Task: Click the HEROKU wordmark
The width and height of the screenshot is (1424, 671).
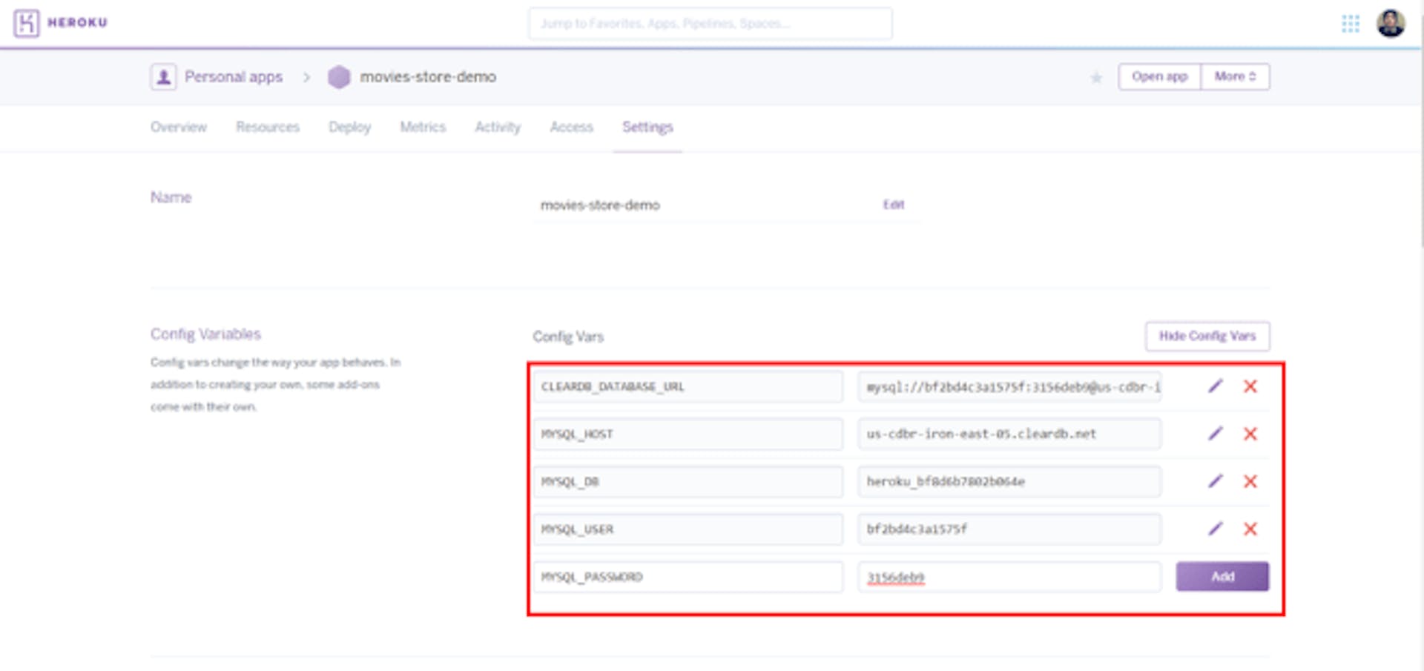Action: pos(77,23)
